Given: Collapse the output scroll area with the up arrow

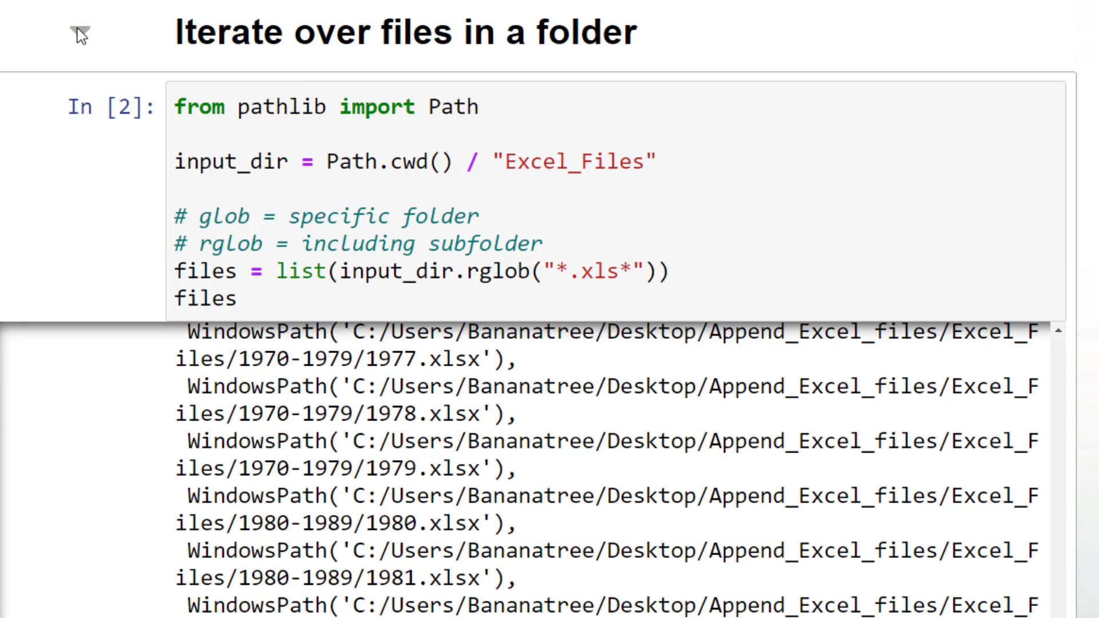Looking at the screenshot, I should (x=1058, y=331).
